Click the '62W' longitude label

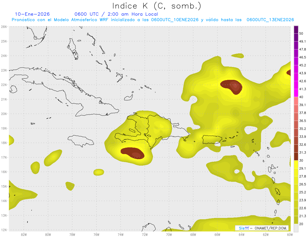tap(266, 235)
